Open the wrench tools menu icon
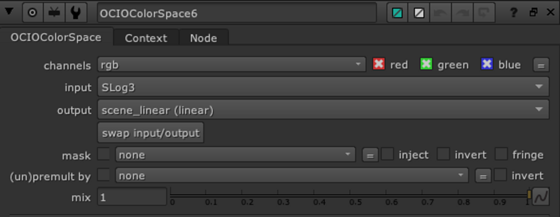Viewport: 560px width, 217px height. [75, 13]
